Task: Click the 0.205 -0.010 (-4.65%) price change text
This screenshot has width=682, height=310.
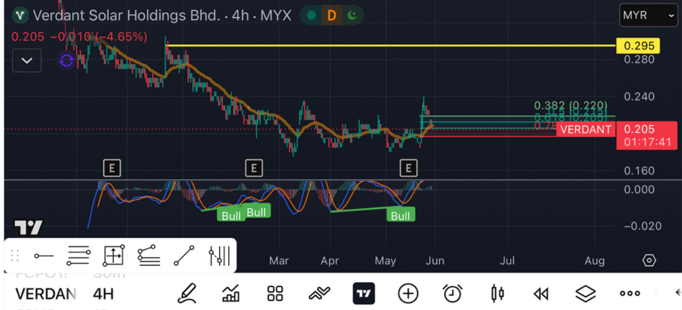Action: [x=79, y=37]
